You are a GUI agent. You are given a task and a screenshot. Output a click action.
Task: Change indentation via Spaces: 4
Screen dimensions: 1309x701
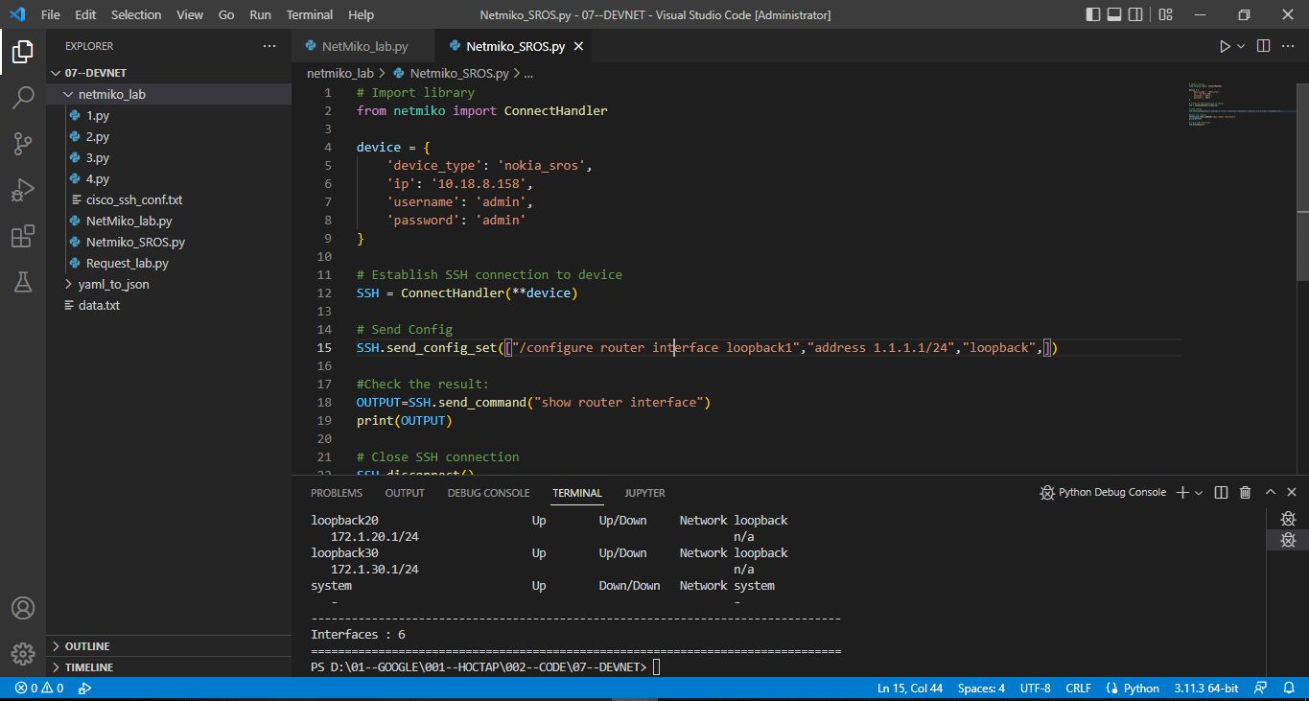tap(981, 689)
